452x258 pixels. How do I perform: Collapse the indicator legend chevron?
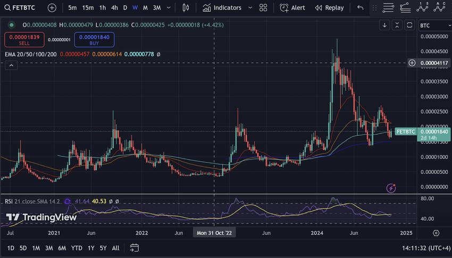(x=11, y=65)
